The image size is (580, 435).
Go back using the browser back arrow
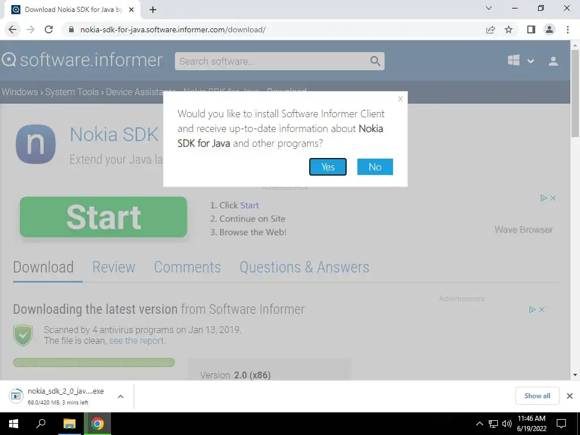(x=12, y=29)
